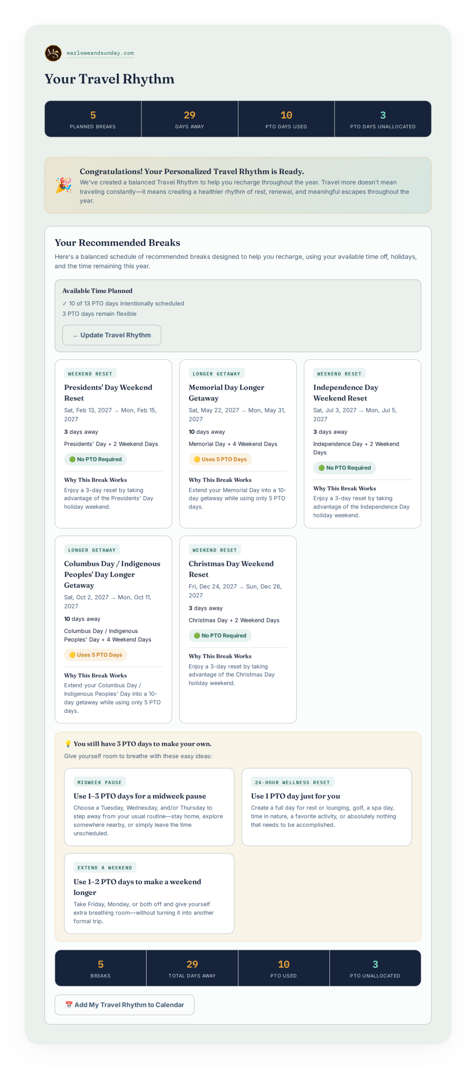Click the WEEKEND RESET tag on Christmas Day card
This screenshot has width=476, height=1069.
pyautogui.click(x=215, y=550)
